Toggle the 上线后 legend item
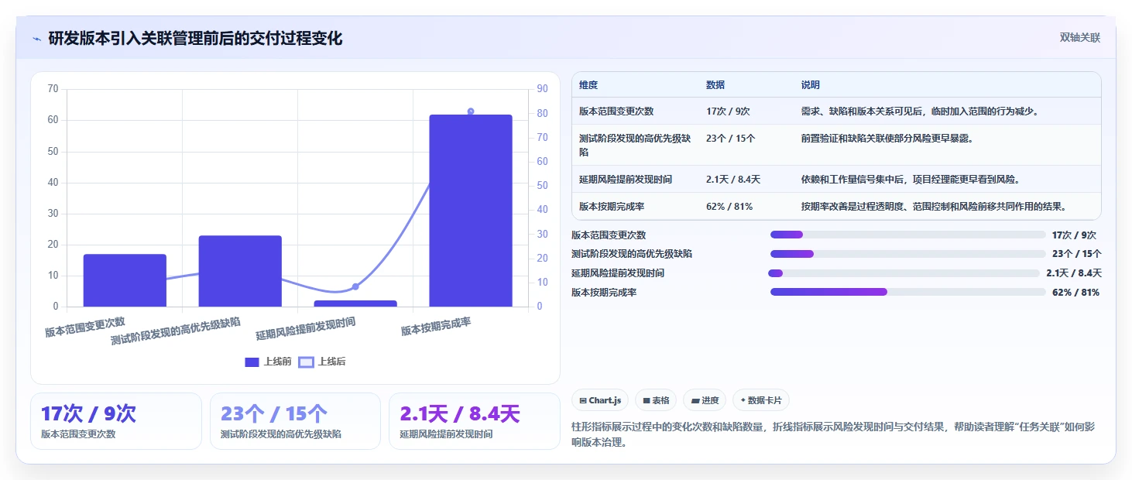Image resolution: width=1132 pixels, height=480 pixels. (x=322, y=362)
